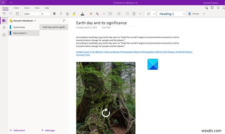
Task: Click the page date Tuesday, April 27, 2021
Action: (x=86, y=28)
